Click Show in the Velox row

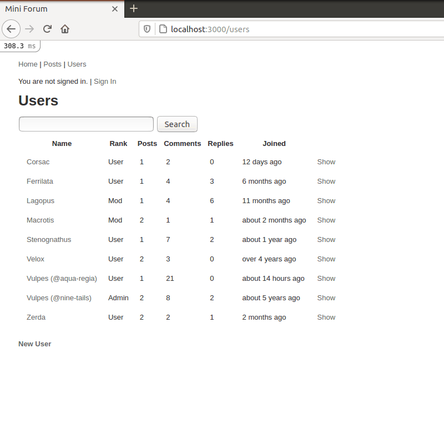tap(326, 259)
